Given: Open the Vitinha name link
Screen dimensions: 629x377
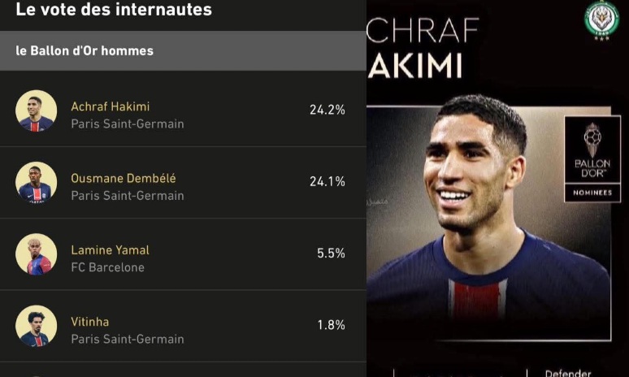Looking at the screenshot, I should tap(90, 322).
